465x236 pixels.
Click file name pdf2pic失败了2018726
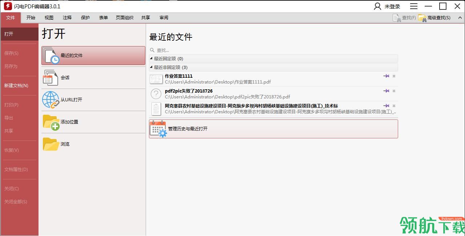(189, 91)
